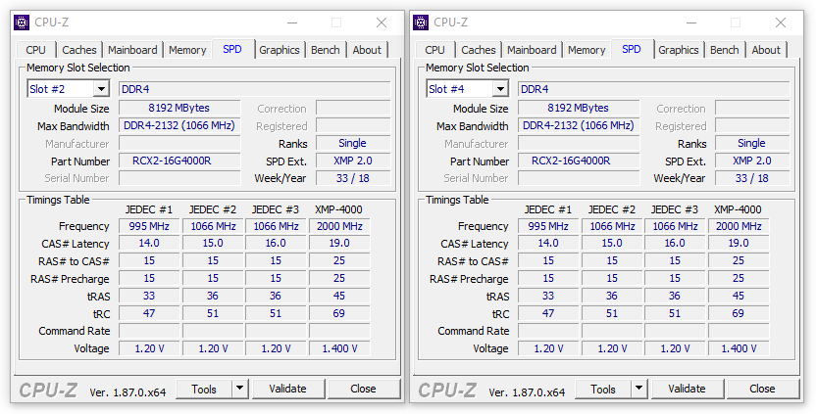Click XMP-4000 tRAS value 45 in left window
This screenshot has width=816, height=414.
[x=339, y=297]
